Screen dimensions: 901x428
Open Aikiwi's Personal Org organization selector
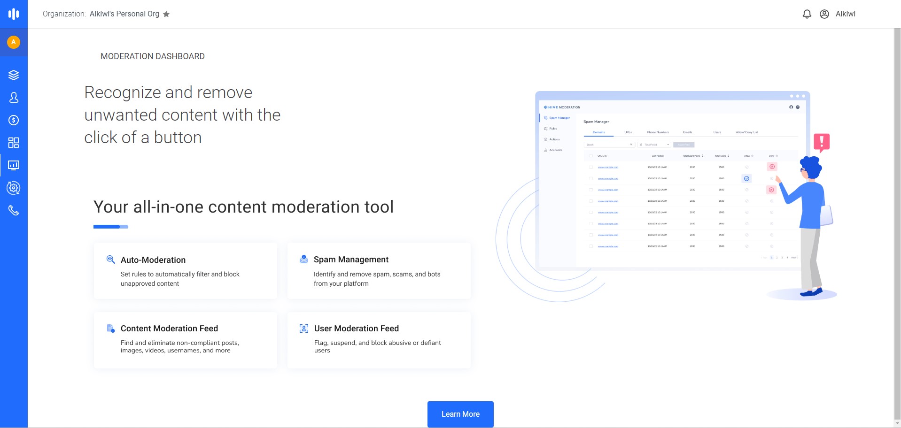124,14
